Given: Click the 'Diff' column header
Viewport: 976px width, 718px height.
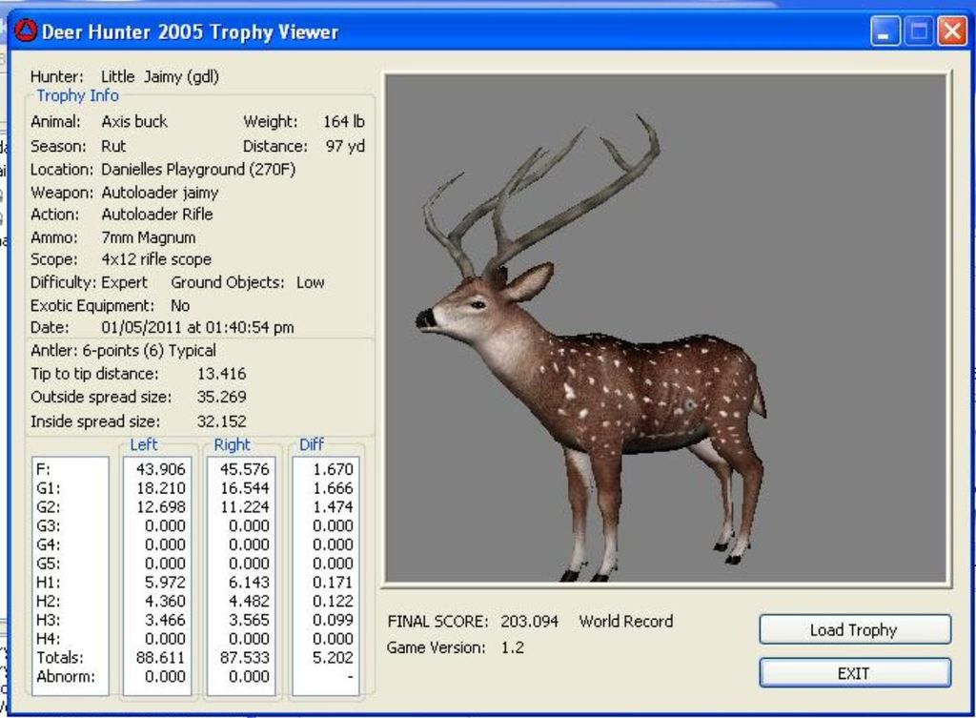Looking at the screenshot, I should (x=312, y=444).
